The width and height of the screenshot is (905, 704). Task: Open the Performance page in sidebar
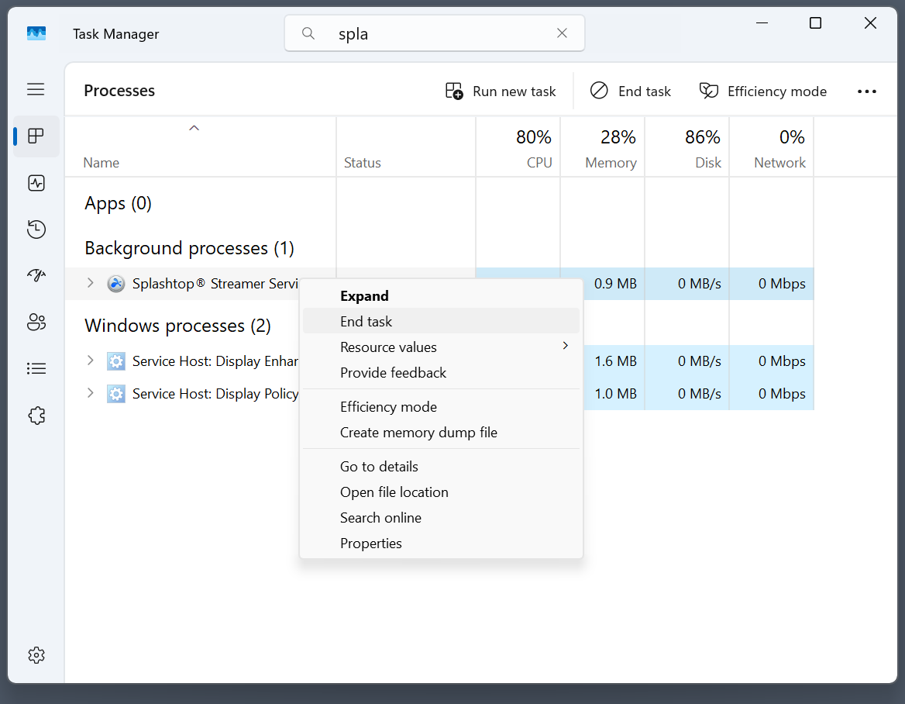pyautogui.click(x=36, y=183)
